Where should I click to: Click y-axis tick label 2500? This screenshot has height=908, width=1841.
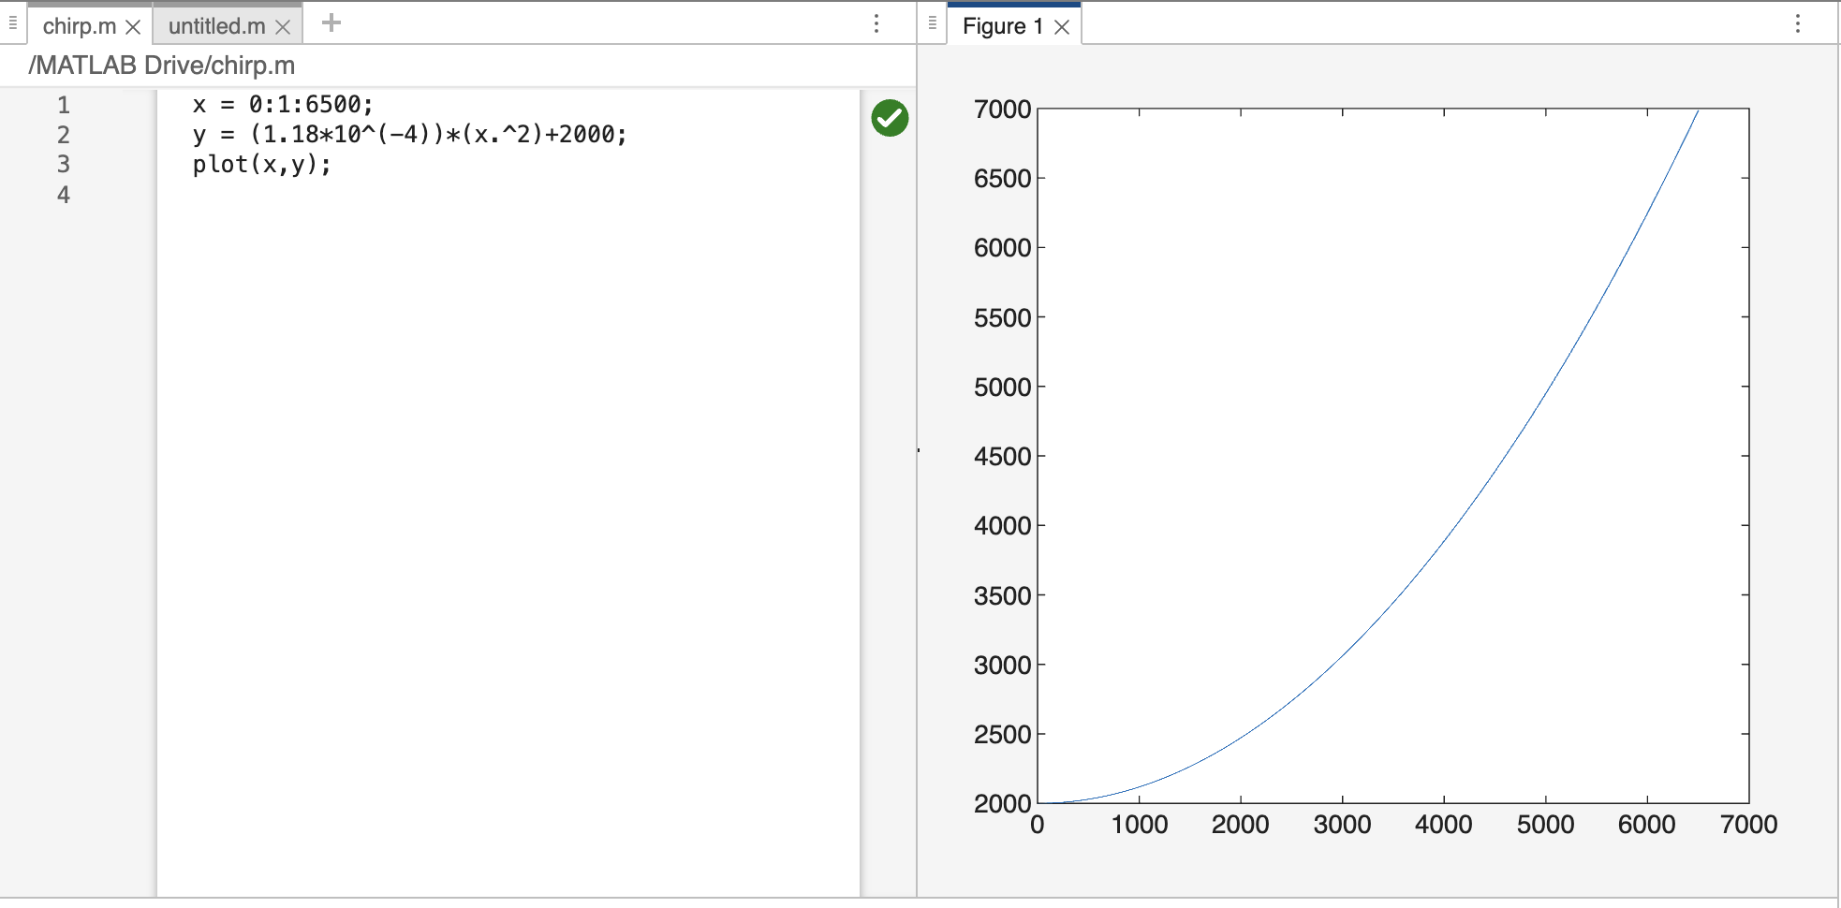pyautogui.click(x=1002, y=735)
